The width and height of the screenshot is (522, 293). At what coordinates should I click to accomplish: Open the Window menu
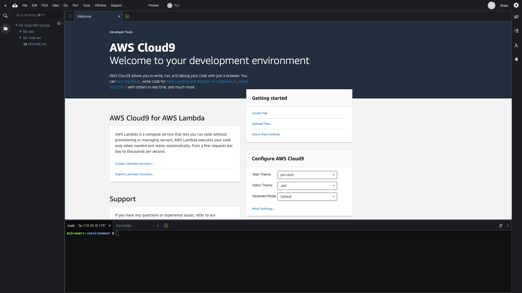point(100,5)
